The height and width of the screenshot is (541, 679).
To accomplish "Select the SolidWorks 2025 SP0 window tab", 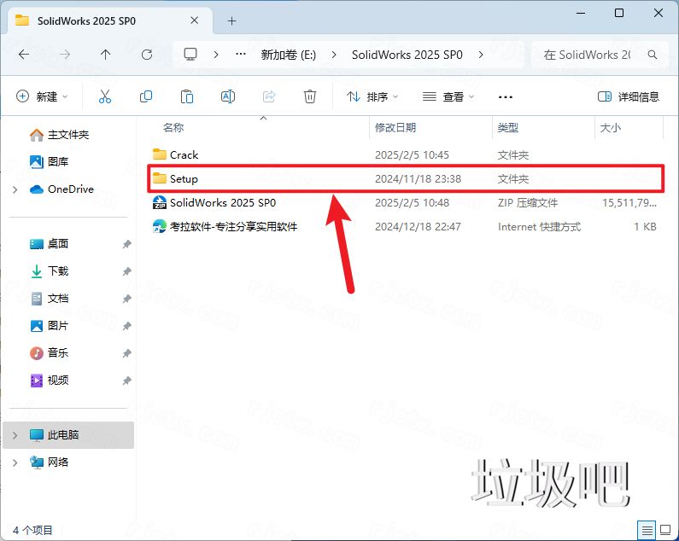I will tap(110, 20).
